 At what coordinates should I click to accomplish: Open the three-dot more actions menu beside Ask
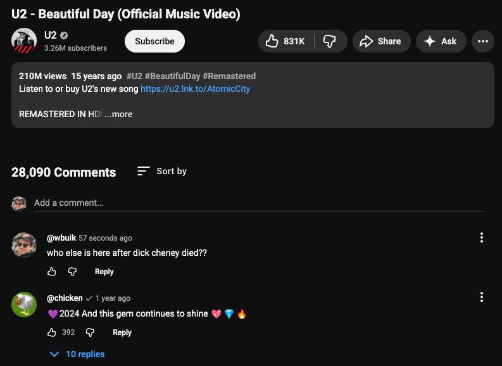tap(482, 41)
